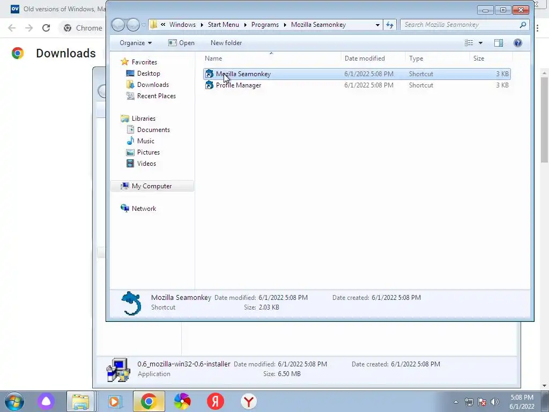Image resolution: width=549 pixels, height=412 pixels.
Task: Click the Profile Manager shortcut icon
Action: (209, 85)
